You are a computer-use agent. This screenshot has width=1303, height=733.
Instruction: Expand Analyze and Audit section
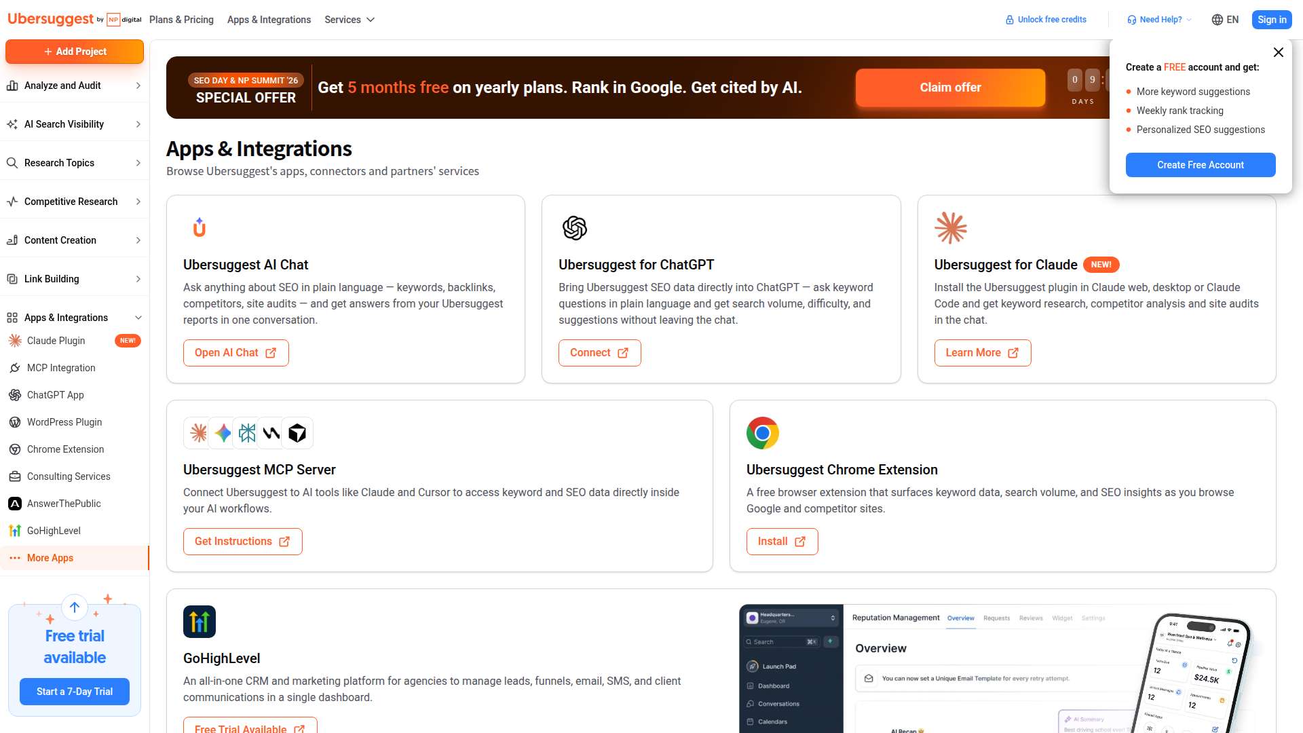[75, 86]
